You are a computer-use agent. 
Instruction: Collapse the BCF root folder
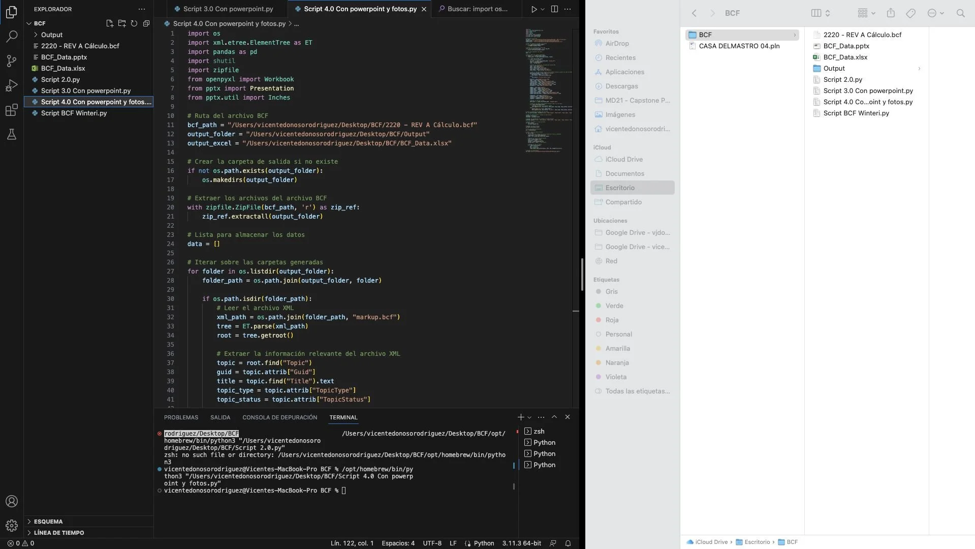pos(40,23)
